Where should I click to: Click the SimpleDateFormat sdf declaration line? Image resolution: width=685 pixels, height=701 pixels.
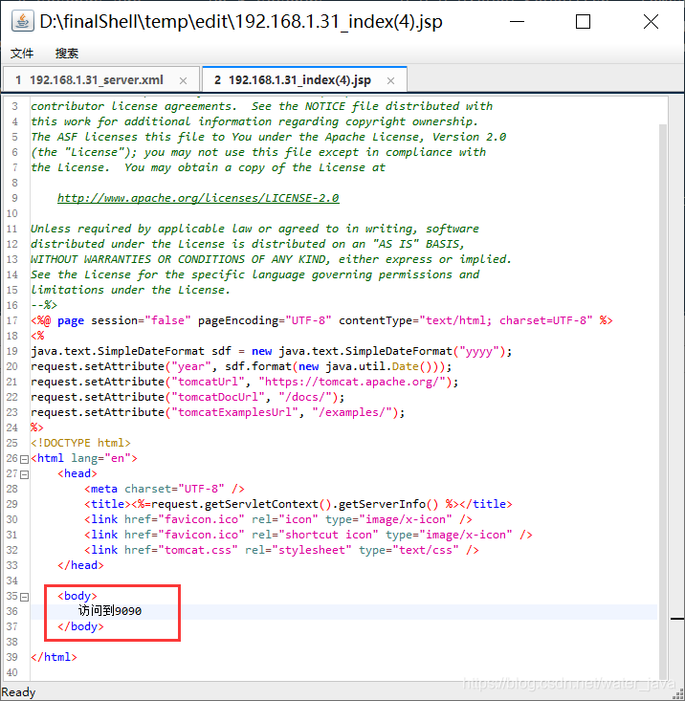272,351
